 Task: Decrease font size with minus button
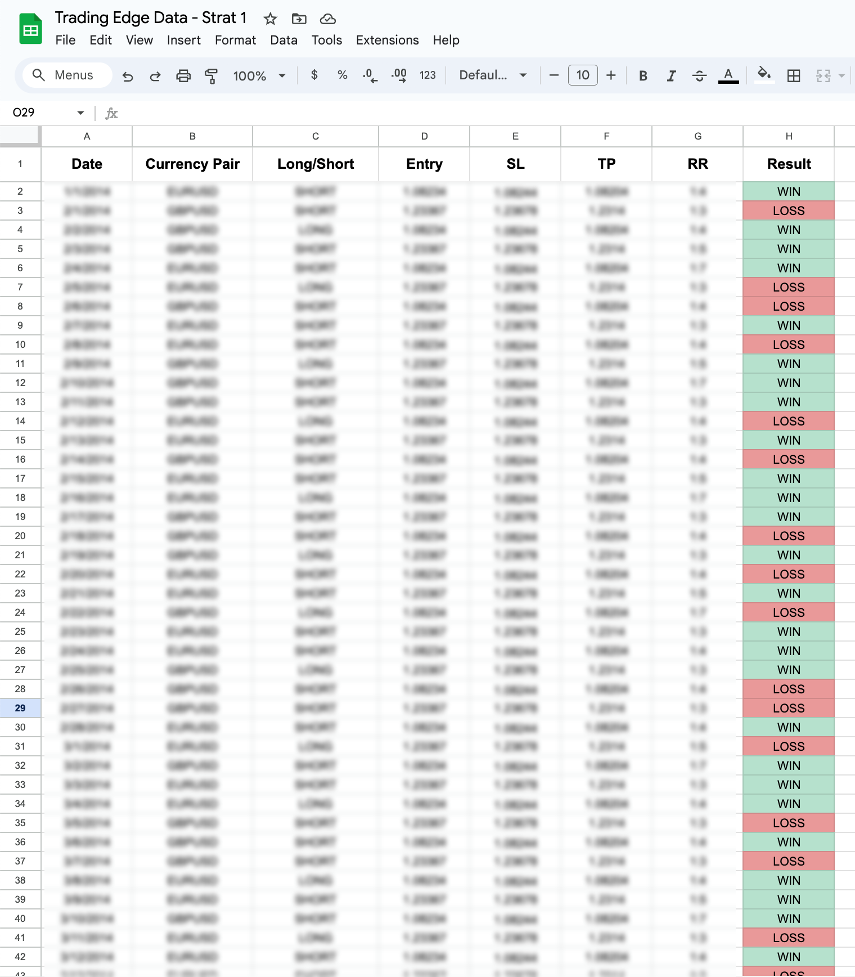[554, 75]
